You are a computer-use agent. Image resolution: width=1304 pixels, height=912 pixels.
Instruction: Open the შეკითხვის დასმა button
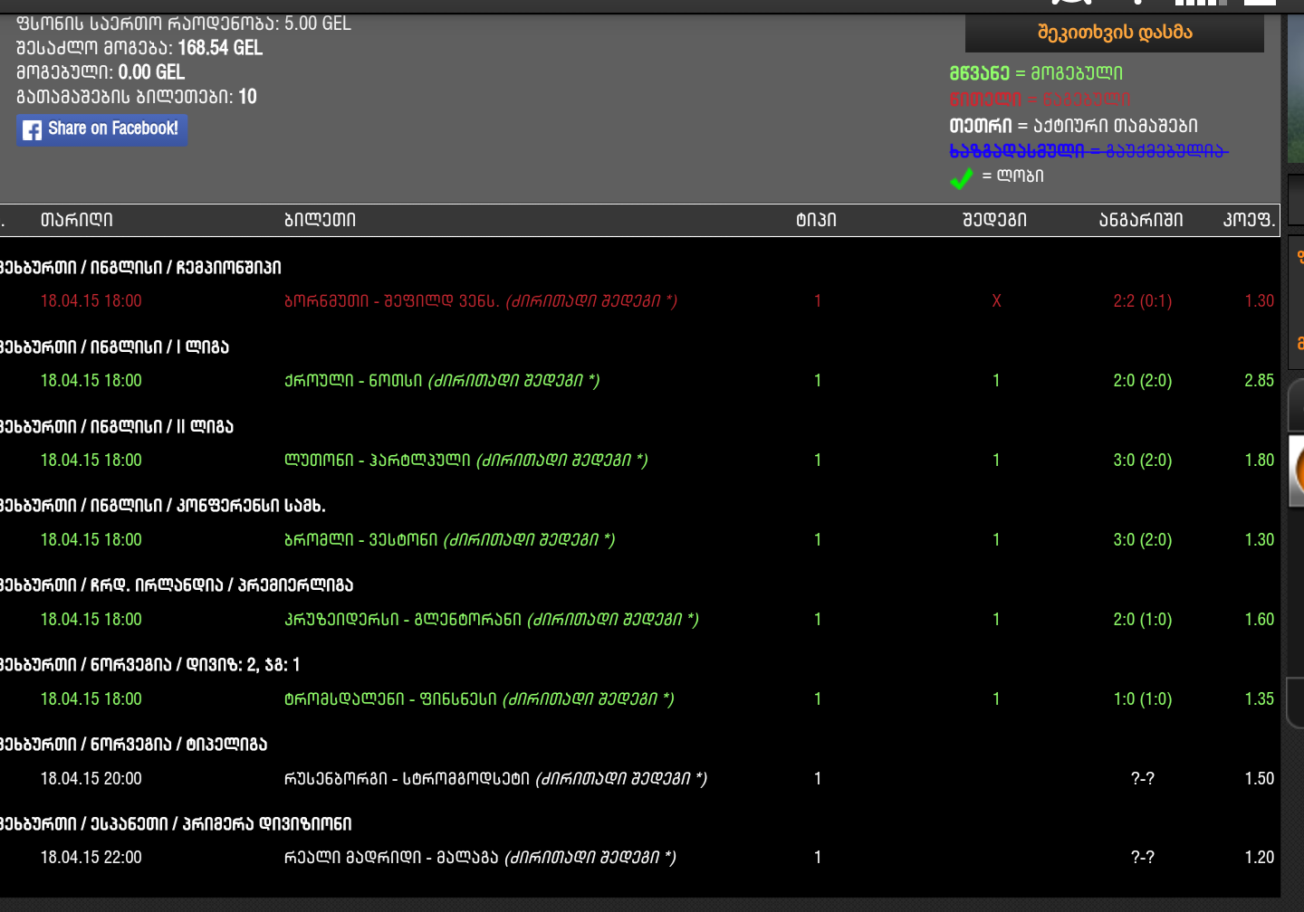[x=1115, y=33]
